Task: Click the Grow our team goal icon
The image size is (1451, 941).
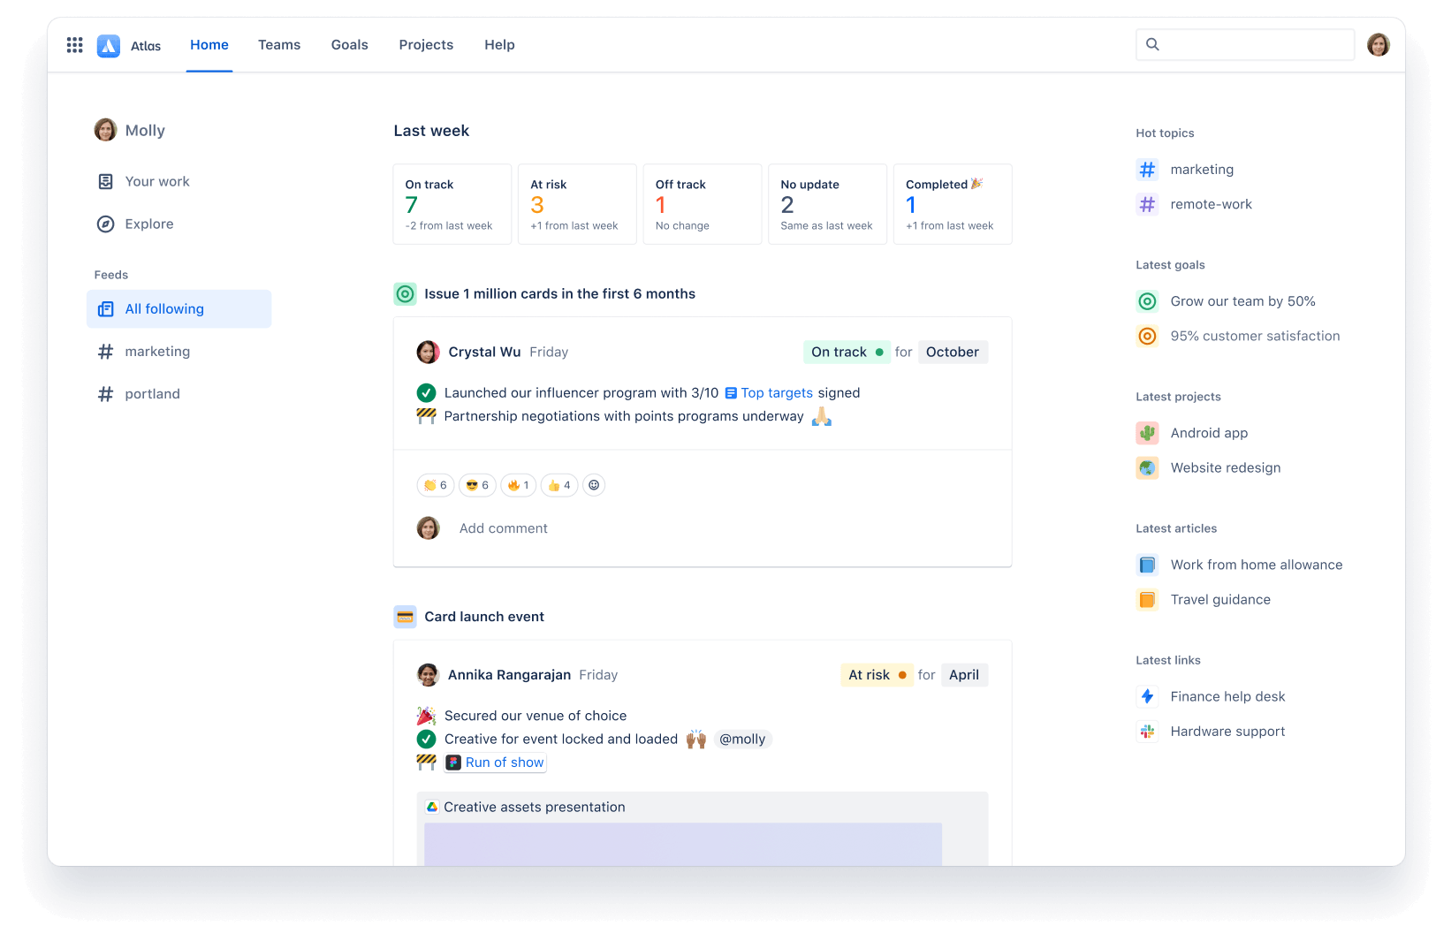Action: pyautogui.click(x=1147, y=301)
